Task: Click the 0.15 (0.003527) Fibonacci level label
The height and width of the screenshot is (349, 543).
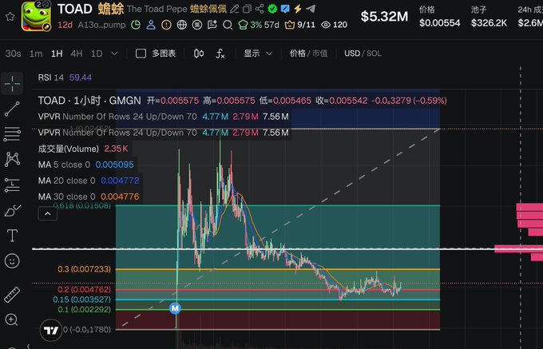Action: (x=81, y=299)
